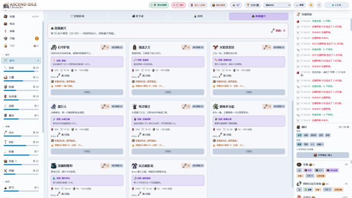Toggle the pink combat status pill in top bar
This screenshot has width=352, height=198.
178,5
